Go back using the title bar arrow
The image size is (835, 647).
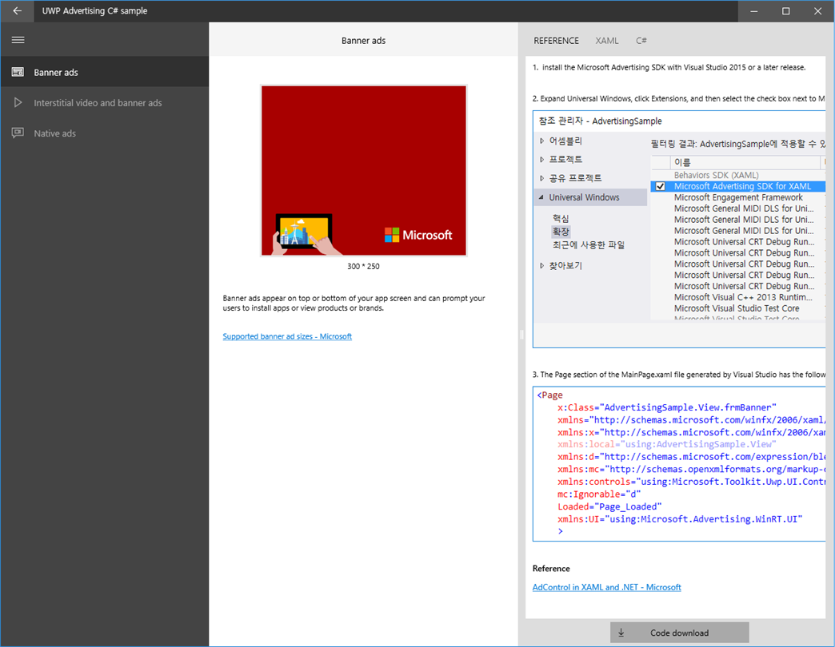(x=17, y=10)
